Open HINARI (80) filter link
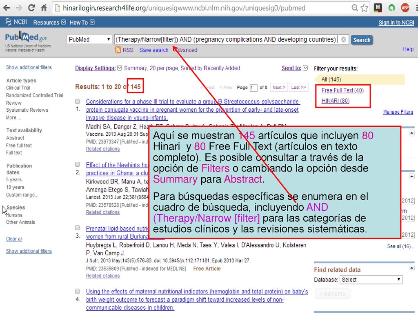This screenshot has width=418, height=313. [336, 101]
